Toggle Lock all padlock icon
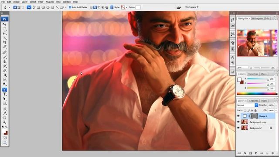 click(x=255, y=110)
